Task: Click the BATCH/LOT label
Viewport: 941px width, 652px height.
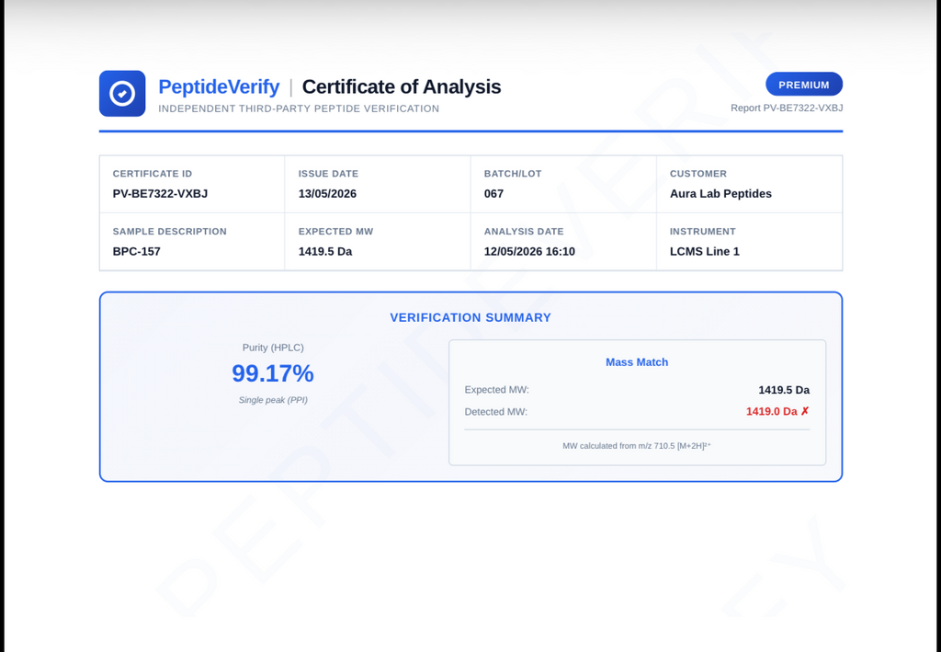Action: 513,174
